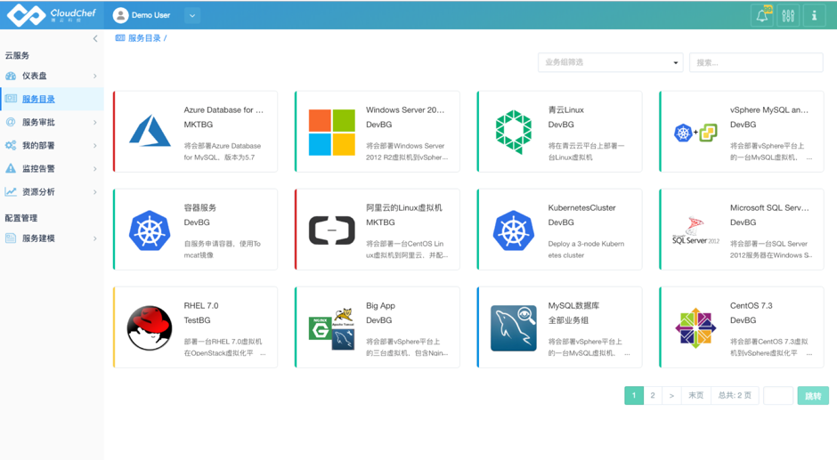Expand the 资源分析 chevron
The width and height of the screenshot is (837, 460).
95,192
